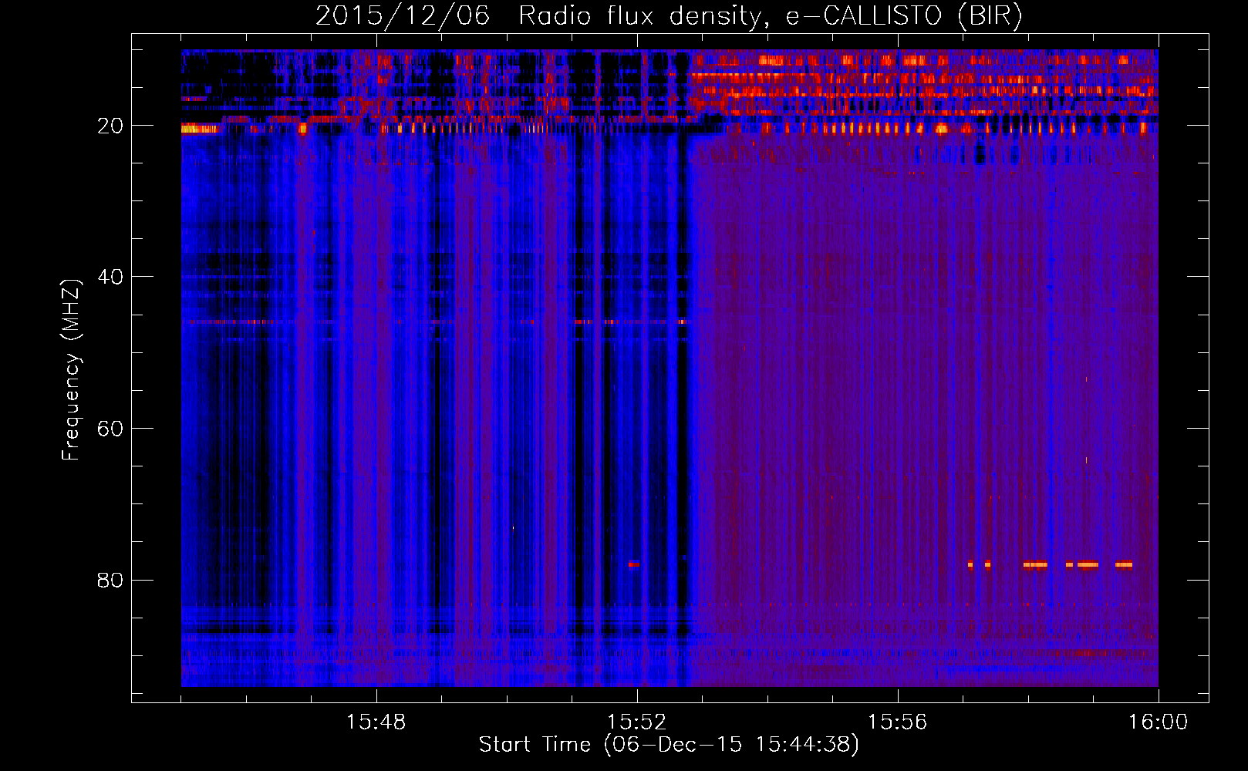This screenshot has height=771, width=1248.
Task: Select the 'Frequency (MHZ)' y-axis label
Action: click(71, 370)
